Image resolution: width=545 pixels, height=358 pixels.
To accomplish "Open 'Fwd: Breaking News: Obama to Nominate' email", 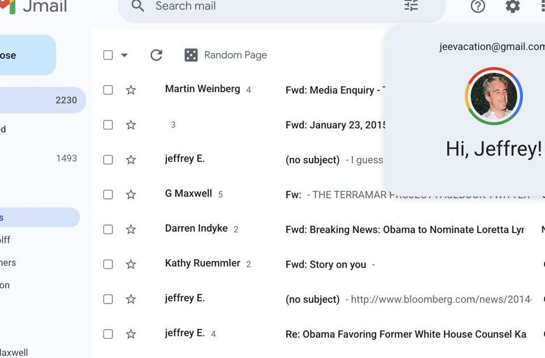I will (404, 230).
